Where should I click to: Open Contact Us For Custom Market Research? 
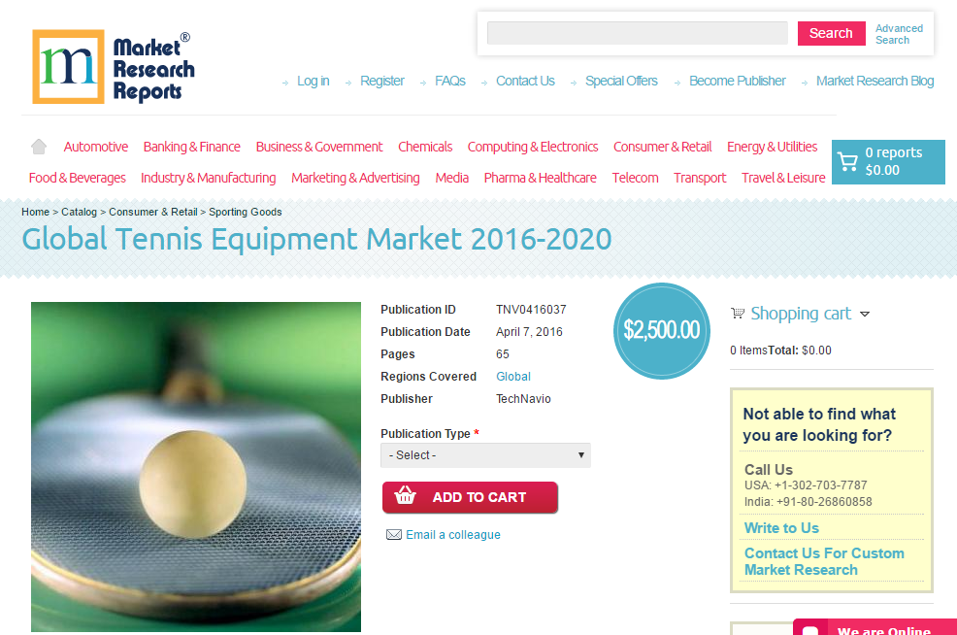pos(824,561)
